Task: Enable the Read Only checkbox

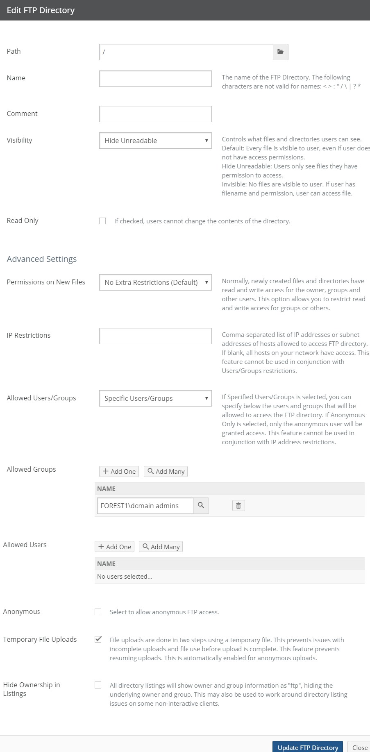Action: tap(102, 221)
